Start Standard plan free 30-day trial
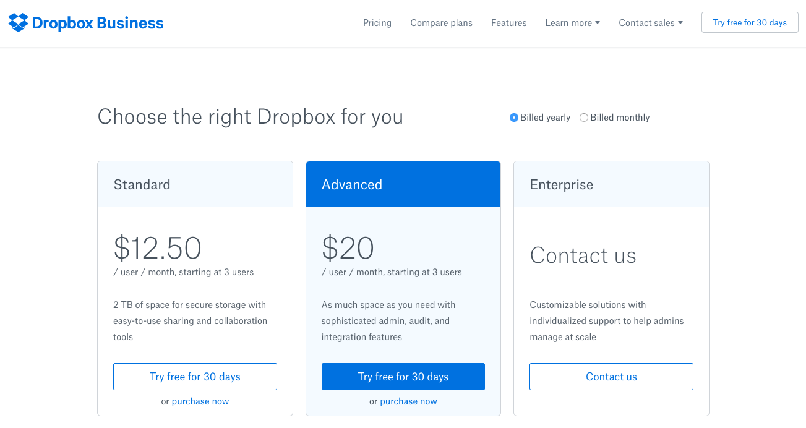 click(195, 377)
